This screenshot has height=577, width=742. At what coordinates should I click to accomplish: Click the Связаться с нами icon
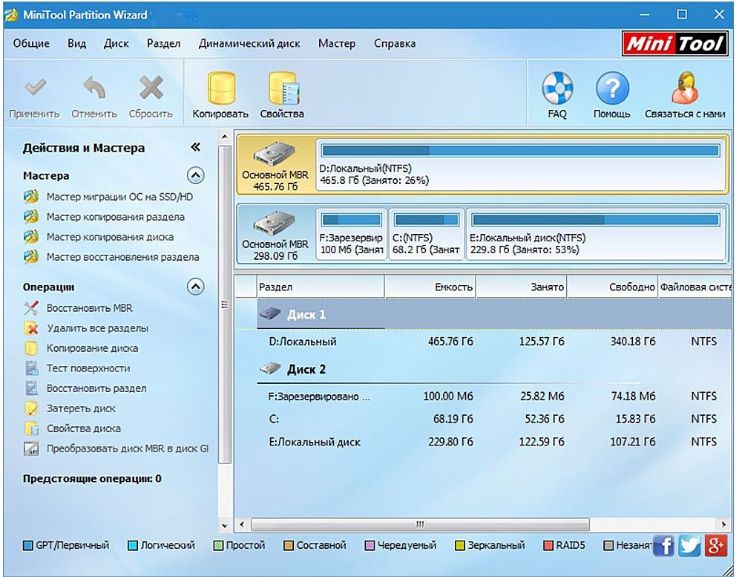(685, 88)
